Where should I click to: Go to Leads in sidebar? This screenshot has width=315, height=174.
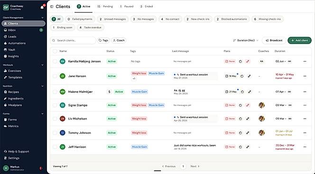[23, 36]
